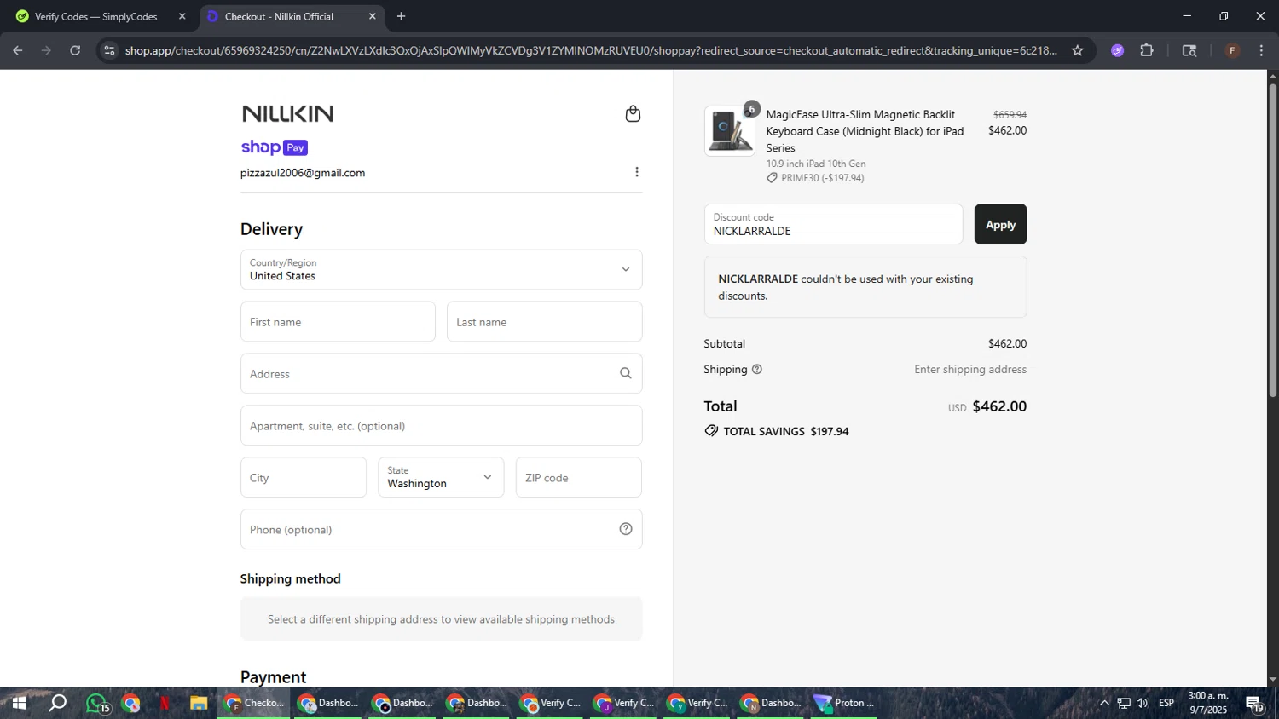
Task: Click the Apply discount button
Action: pyautogui.click(x=1000, y=224)
